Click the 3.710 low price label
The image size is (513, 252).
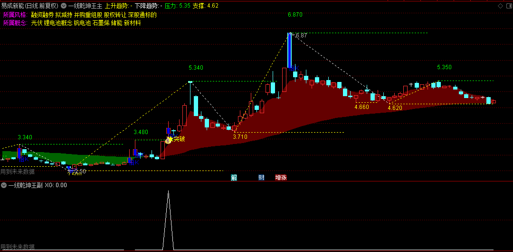click(x=240, y=137)
